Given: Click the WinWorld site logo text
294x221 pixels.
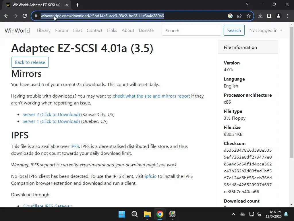Looking at the screenshot, I should click(17, 31).
